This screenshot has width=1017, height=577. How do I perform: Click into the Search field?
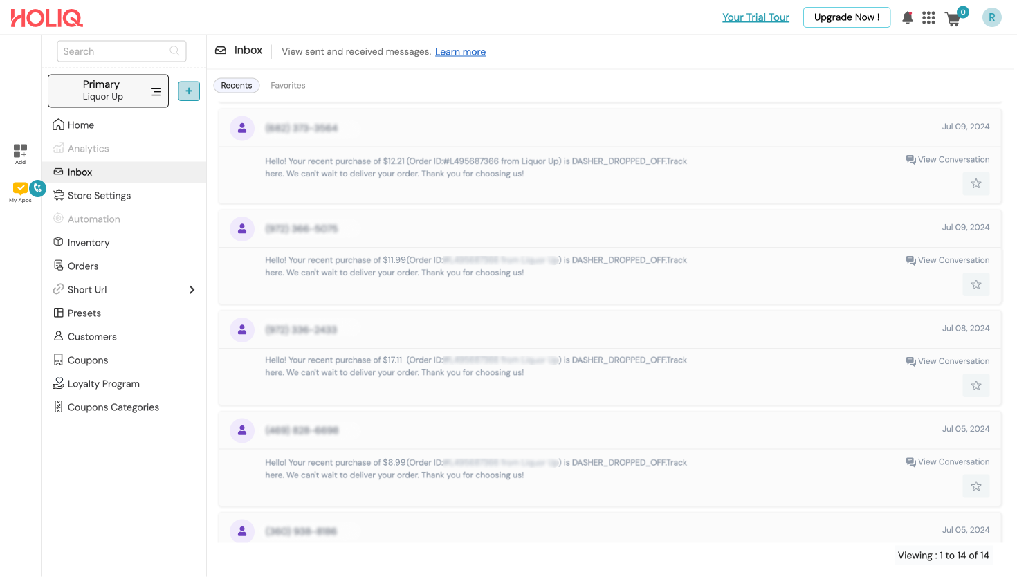pos(114,51)
